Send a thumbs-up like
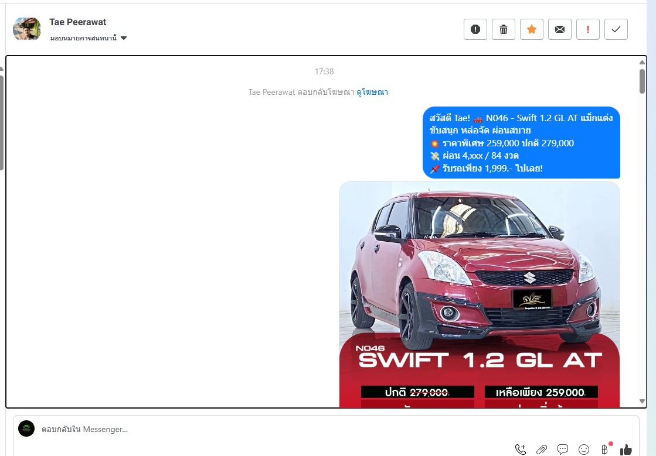Screen dimensions: 656x456 click(x=626, y=450)
